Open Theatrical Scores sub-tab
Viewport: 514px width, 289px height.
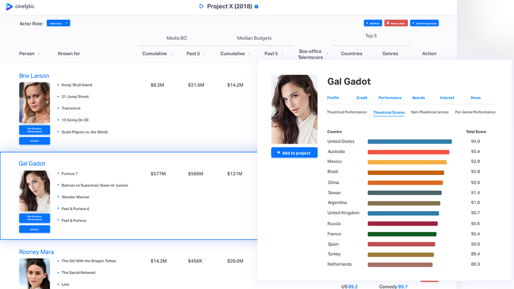click(x=389, y=113)
